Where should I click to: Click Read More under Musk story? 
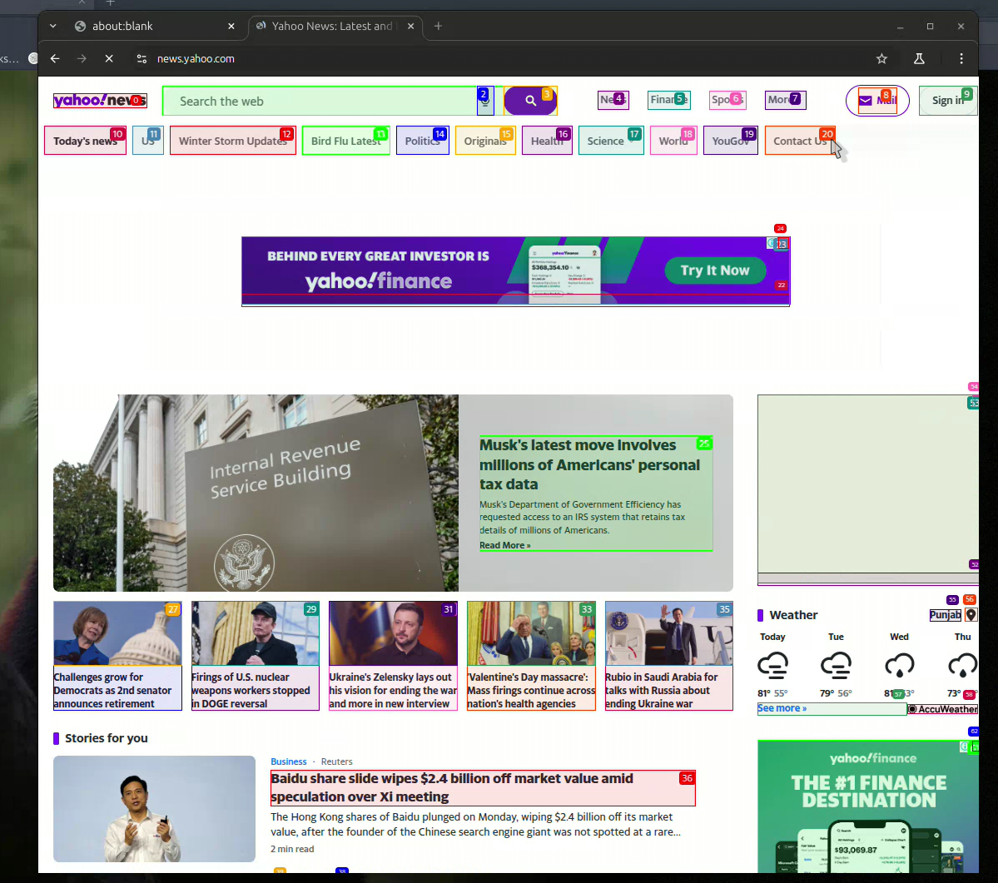pyautogui.click(x=504, y=545)
